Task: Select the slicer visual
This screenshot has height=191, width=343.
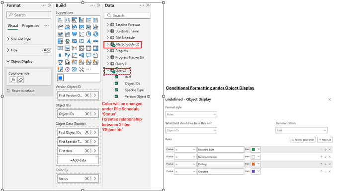Action: coord(82,48)
